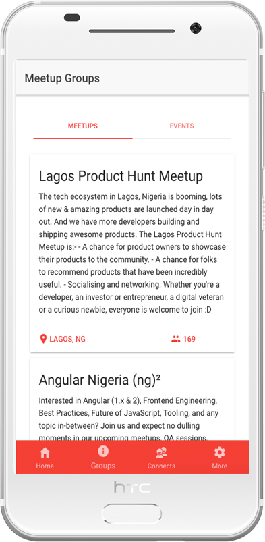
Task: Click the Meetup Groups header title
Action: pyautogui.click(x=62, y=78)
